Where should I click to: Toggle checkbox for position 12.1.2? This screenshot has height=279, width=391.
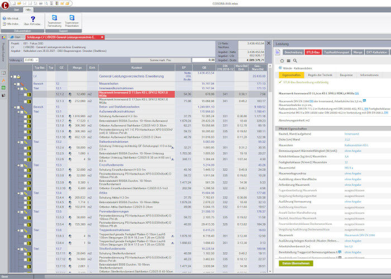point(25,95)
